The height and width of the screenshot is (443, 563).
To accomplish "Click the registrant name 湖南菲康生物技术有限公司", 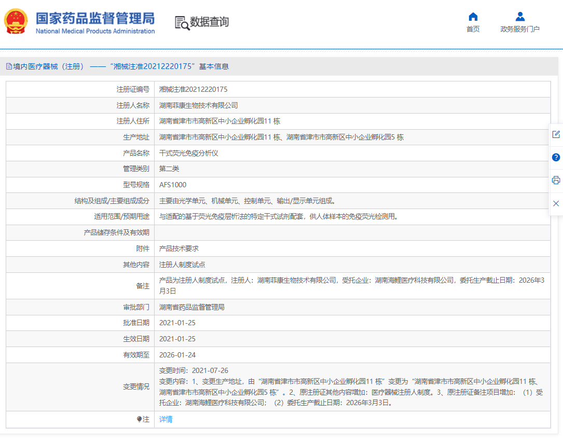I will 198,105.
